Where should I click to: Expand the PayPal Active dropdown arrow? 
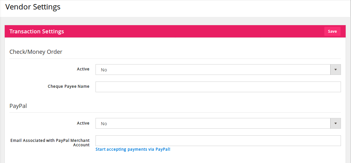tap(336, 123)
